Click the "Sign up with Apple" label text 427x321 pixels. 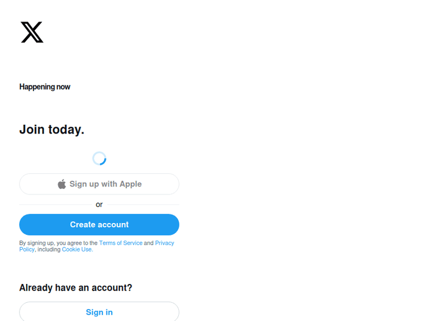[105, 184]
